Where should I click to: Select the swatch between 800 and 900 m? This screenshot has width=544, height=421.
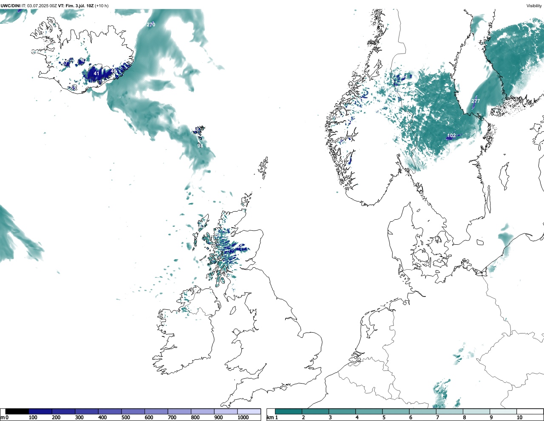(203, 412)
